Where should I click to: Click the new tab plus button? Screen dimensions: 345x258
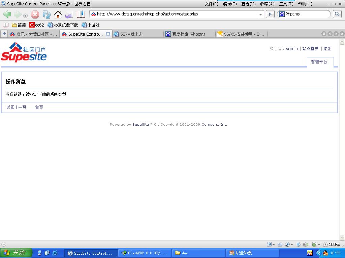tap(4, 34)
